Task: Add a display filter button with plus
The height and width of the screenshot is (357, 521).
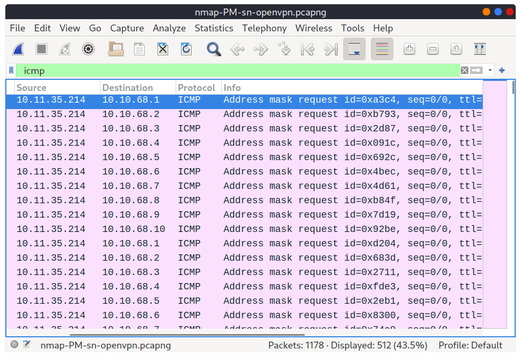Action: (502, 70)
